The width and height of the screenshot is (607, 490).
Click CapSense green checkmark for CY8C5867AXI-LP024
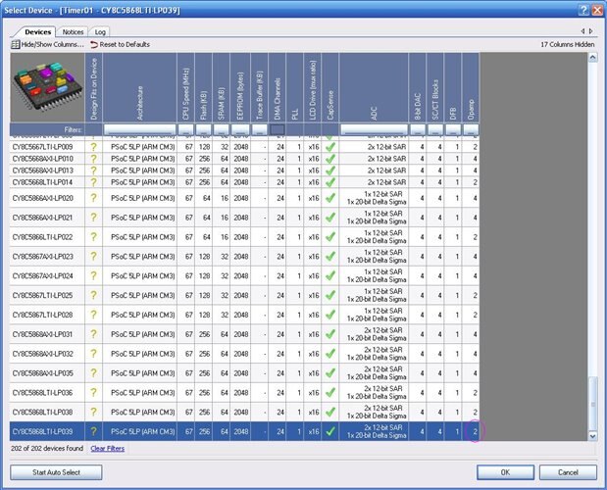click(x=330, y=275)
